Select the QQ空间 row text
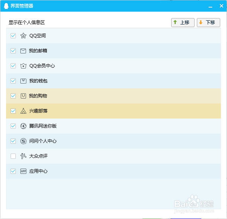Screen dimensions: 227x219 [38, 36]
